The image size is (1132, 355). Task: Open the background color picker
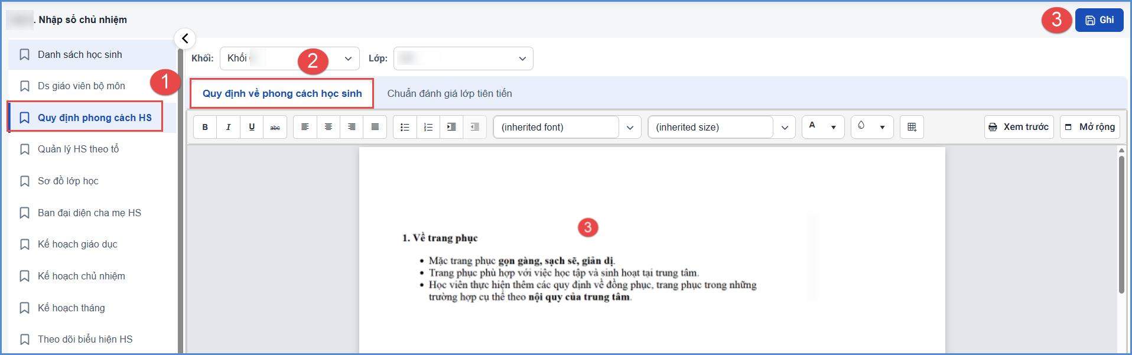[872, 127]
